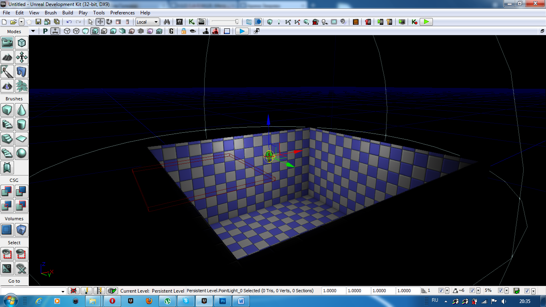Toggle viewport show flags eye icon
This screenshot has width=546, height=307.
[193, 31]
